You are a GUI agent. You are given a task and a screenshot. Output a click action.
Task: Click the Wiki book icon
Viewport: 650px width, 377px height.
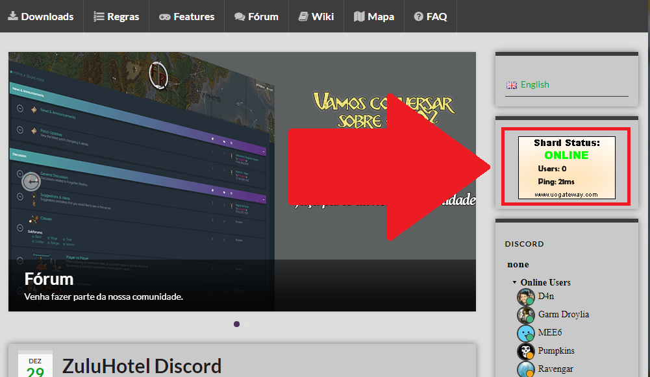pyautogui.click(x=303, y=16)
